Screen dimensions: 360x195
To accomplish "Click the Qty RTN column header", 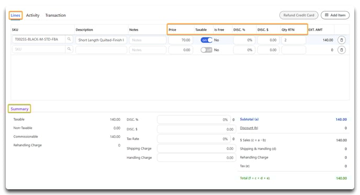I will tap(288, 30).
